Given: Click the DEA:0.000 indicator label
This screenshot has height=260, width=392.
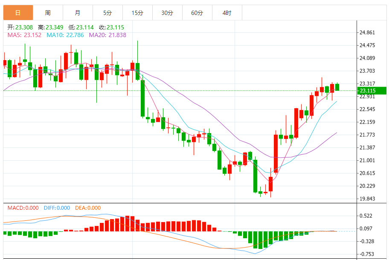Looking at the screenshot, I should [88, 208].
